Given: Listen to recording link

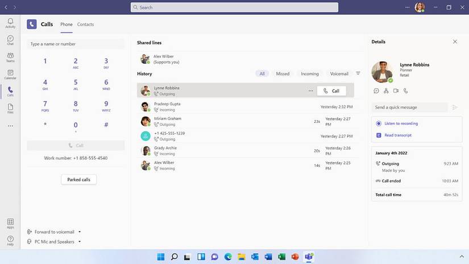Looking at the screenshot, I should click(401, 123).
